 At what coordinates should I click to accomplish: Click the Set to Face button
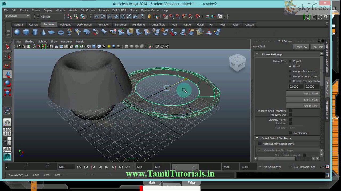(303, 106)
